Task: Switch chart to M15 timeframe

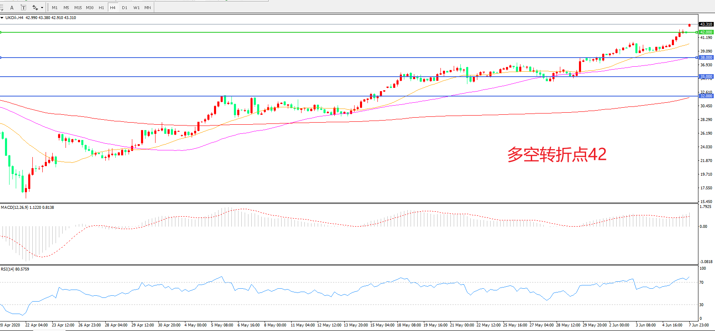Action: (78, 7)
